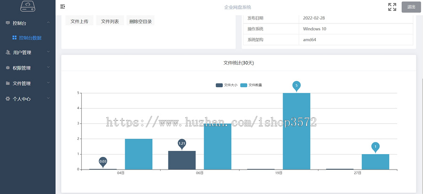This screenshot has width=423, height=194.
Task: Click the 27日 light-blue file count bar
Action: (x=375, y=162)
